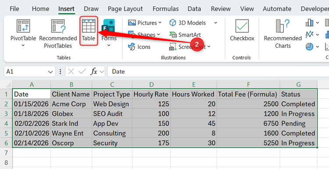
Task: Click the Pending status cell
Action: [299, 123]
